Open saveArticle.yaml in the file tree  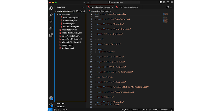tap(70, 21)
